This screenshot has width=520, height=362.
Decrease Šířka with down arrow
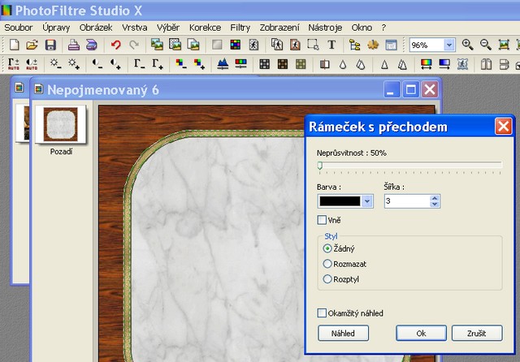pyautogui.click(x=435, y=204)
